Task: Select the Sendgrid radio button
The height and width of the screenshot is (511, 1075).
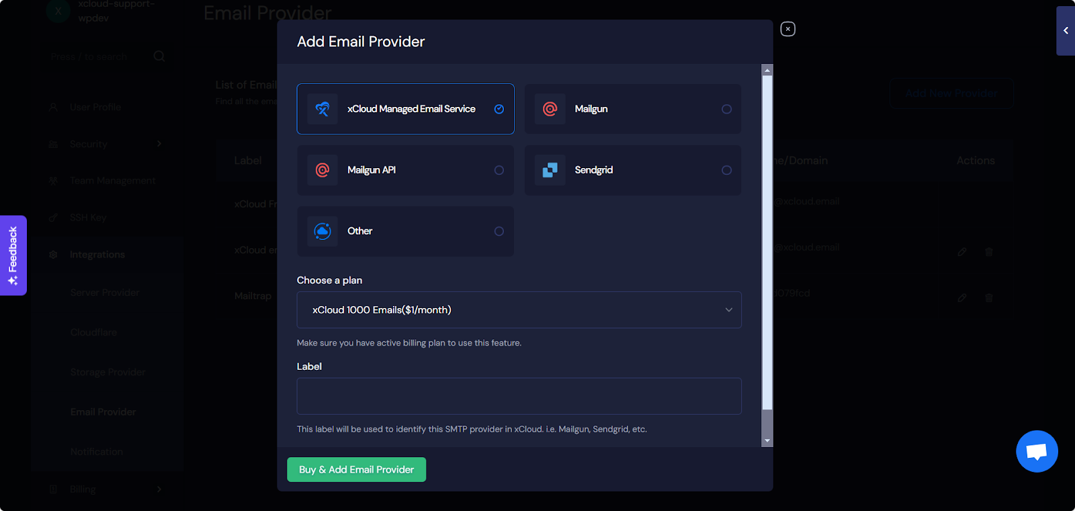Action: [x=726, y=170]
